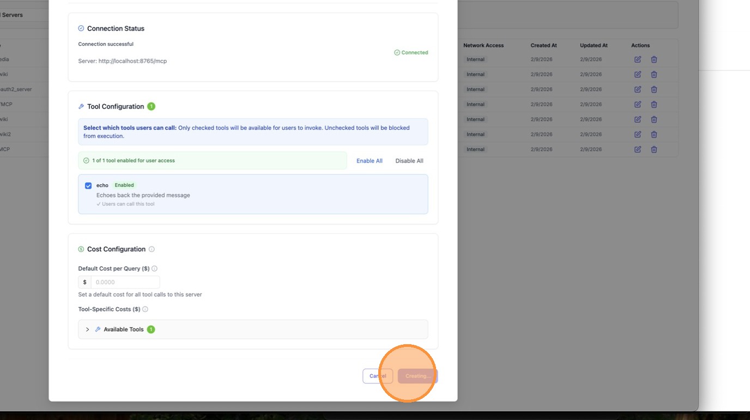Image resolution: width=750 pixels, height=420 pixels.
Task: Delete the auth2_server row in background table
Action: click(654, 89)
